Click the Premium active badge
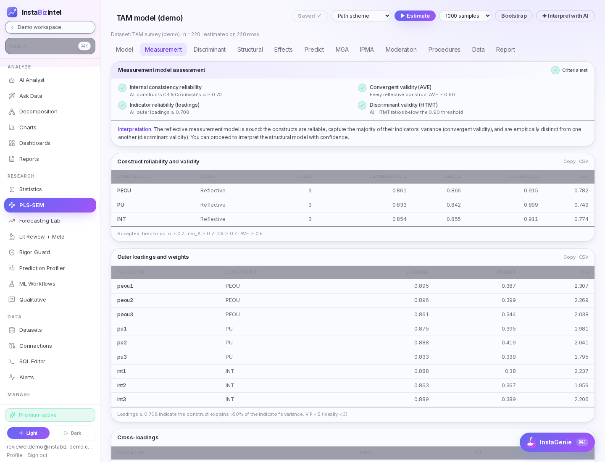The width and height of the screenshot is (605, 462). tap(50, 415)
